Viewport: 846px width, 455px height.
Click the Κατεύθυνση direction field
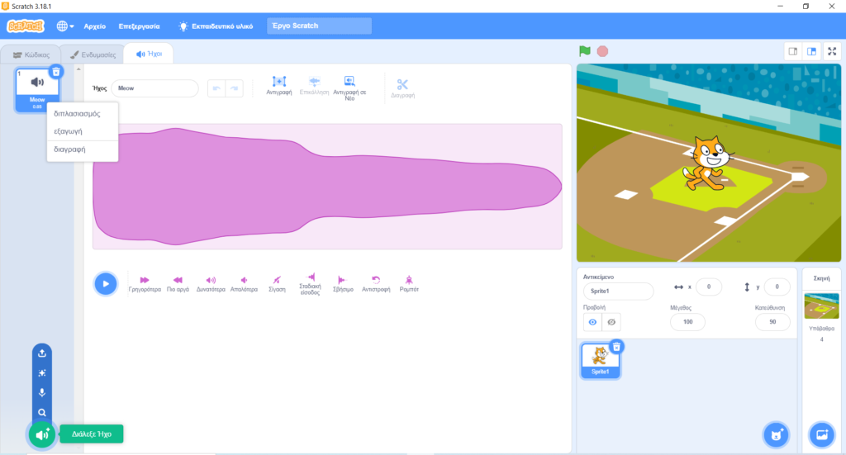[772, 322]
